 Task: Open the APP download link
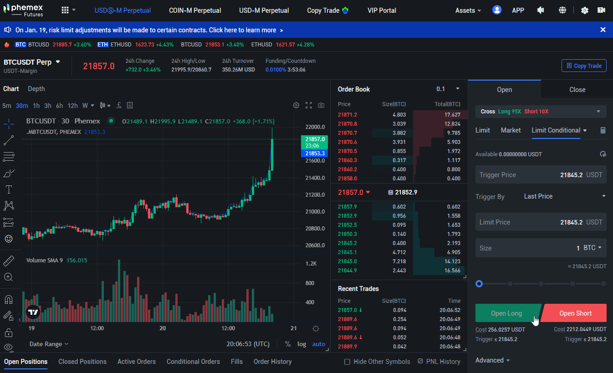518,10
